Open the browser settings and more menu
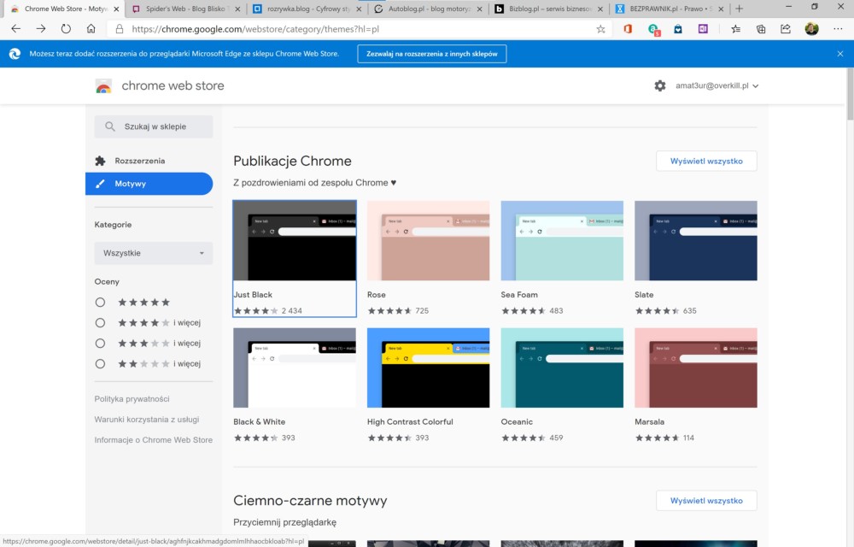The image size is (854, 547). point(838,29)
